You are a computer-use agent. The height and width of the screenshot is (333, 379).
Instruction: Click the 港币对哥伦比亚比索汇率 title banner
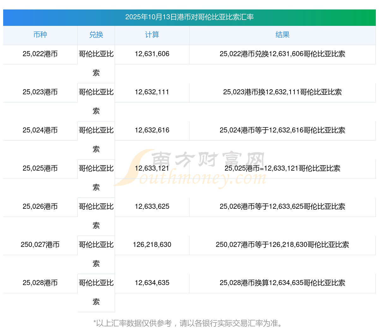tap(189, 17)
